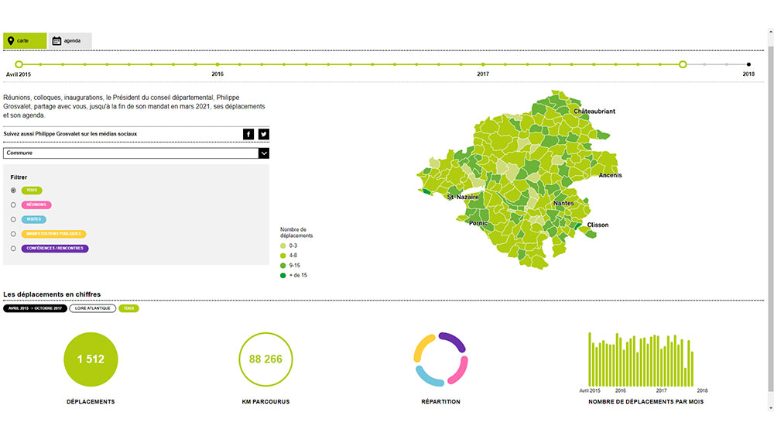The width and height of the screenshot is (774, 440).
Task: Select the Réunions radio button
Action: coord(13,205)
